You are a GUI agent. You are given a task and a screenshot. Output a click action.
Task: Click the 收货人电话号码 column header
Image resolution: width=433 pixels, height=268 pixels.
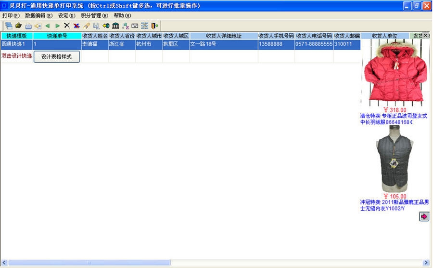click(x=314, y=36)
